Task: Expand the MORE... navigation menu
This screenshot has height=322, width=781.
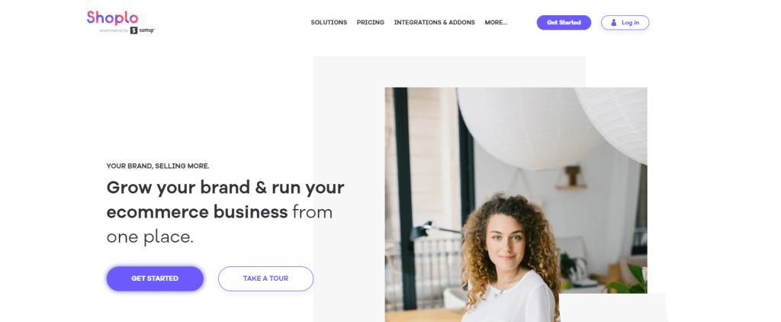Action: 496,22
